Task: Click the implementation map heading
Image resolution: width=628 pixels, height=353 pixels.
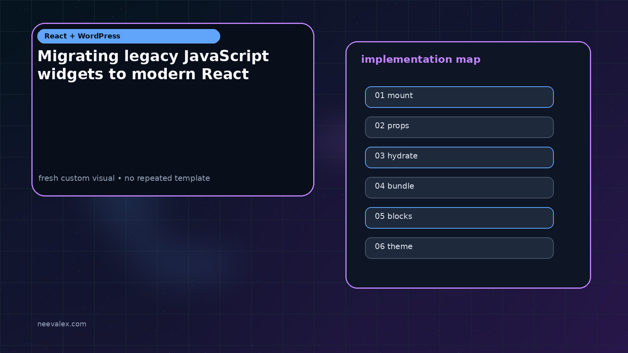Action: click(421, 59)
